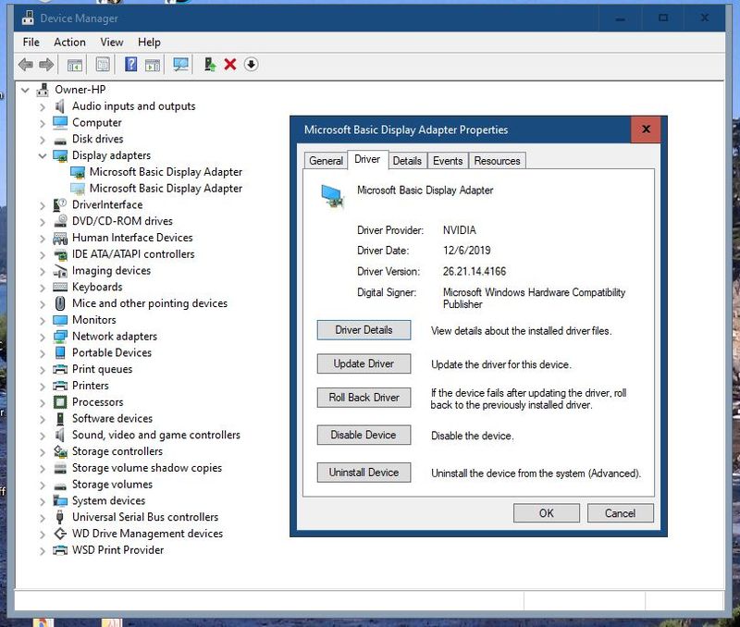This screenshot has width=740, height=627.
Task: Open the View menu
Action: pyautogui.click(x=111, y=42)
